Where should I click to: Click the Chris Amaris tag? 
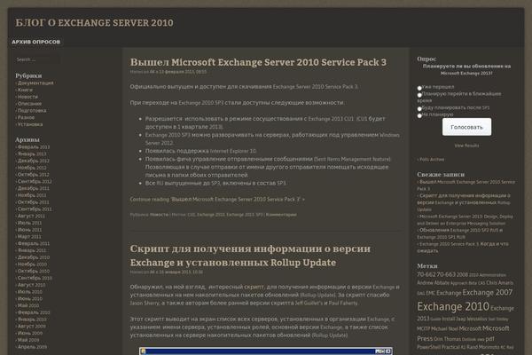point(499,283)
